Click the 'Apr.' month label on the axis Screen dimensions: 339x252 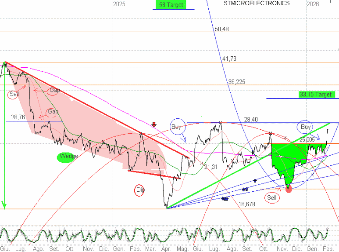click(167, 248)
